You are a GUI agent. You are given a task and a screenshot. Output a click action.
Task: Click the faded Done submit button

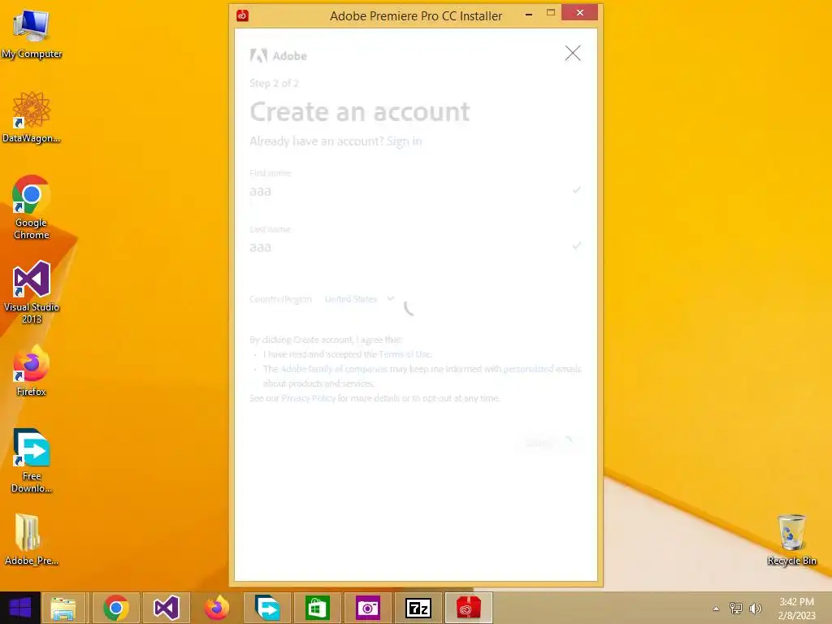pyautogui.click(x=548, y=443)
